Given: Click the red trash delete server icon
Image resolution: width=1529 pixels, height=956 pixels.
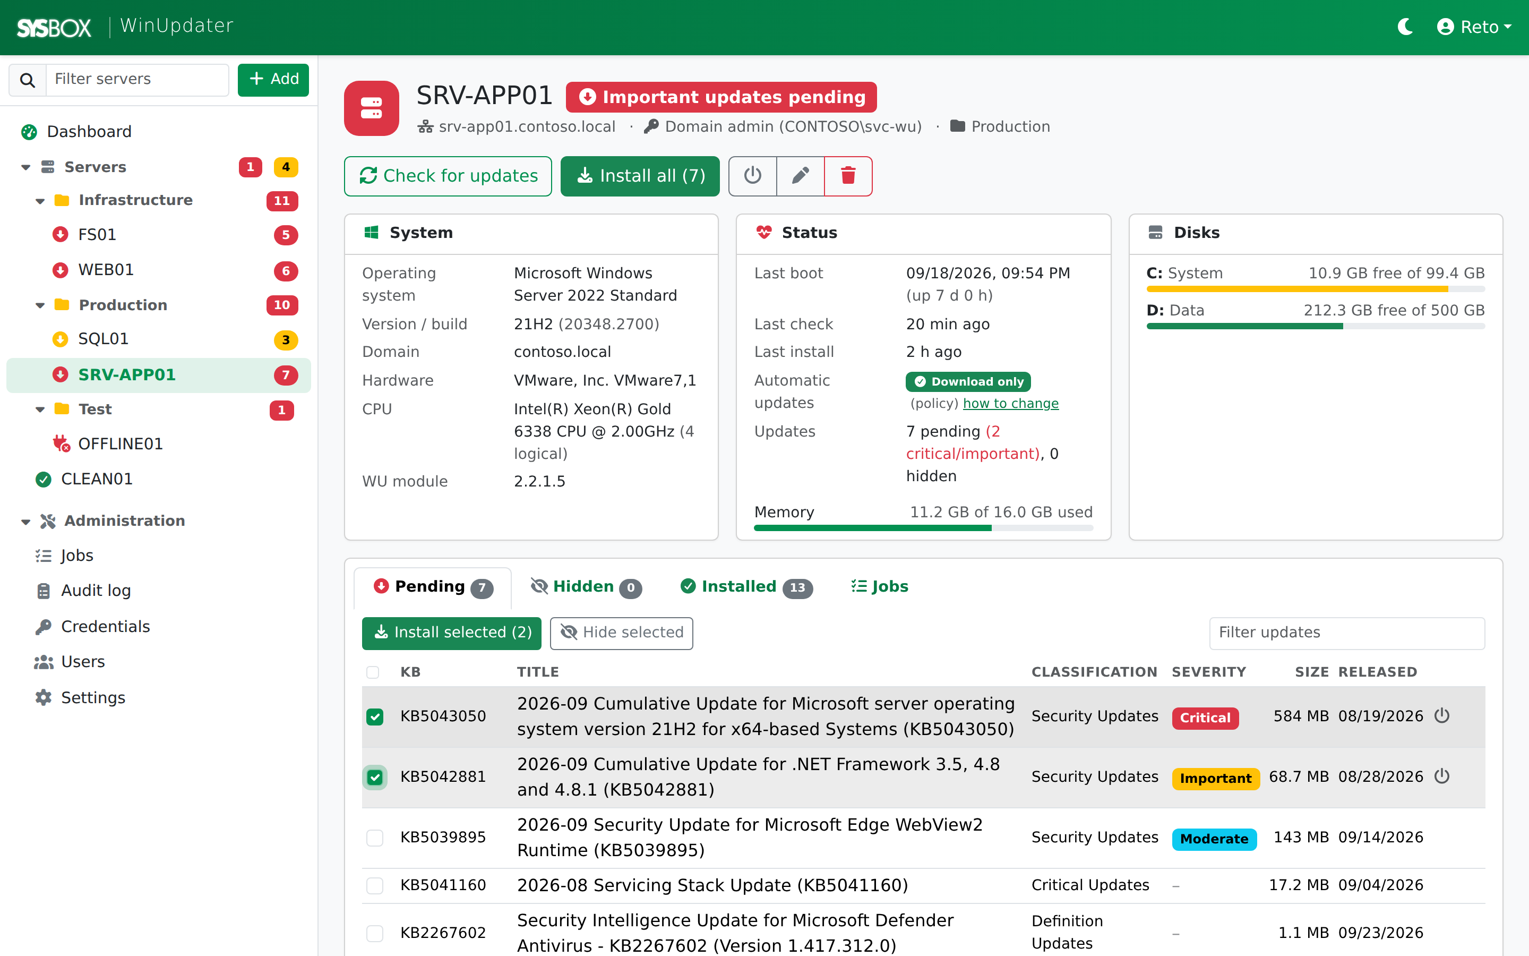Looking at the screenshot, I should pos(848,176).
